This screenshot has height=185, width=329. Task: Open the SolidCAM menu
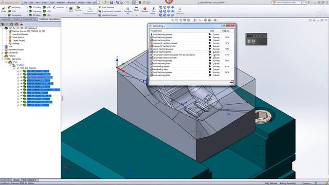click(61, 3)
